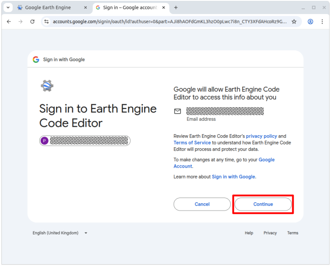The width and height of the screenshot is (331, 267).
Task: Open the Help link in footer
Action: coord(249,233)
